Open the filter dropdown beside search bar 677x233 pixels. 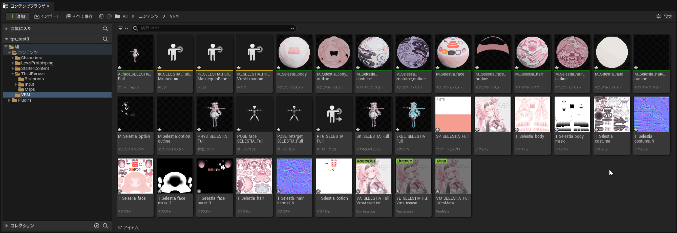(123, 29)
